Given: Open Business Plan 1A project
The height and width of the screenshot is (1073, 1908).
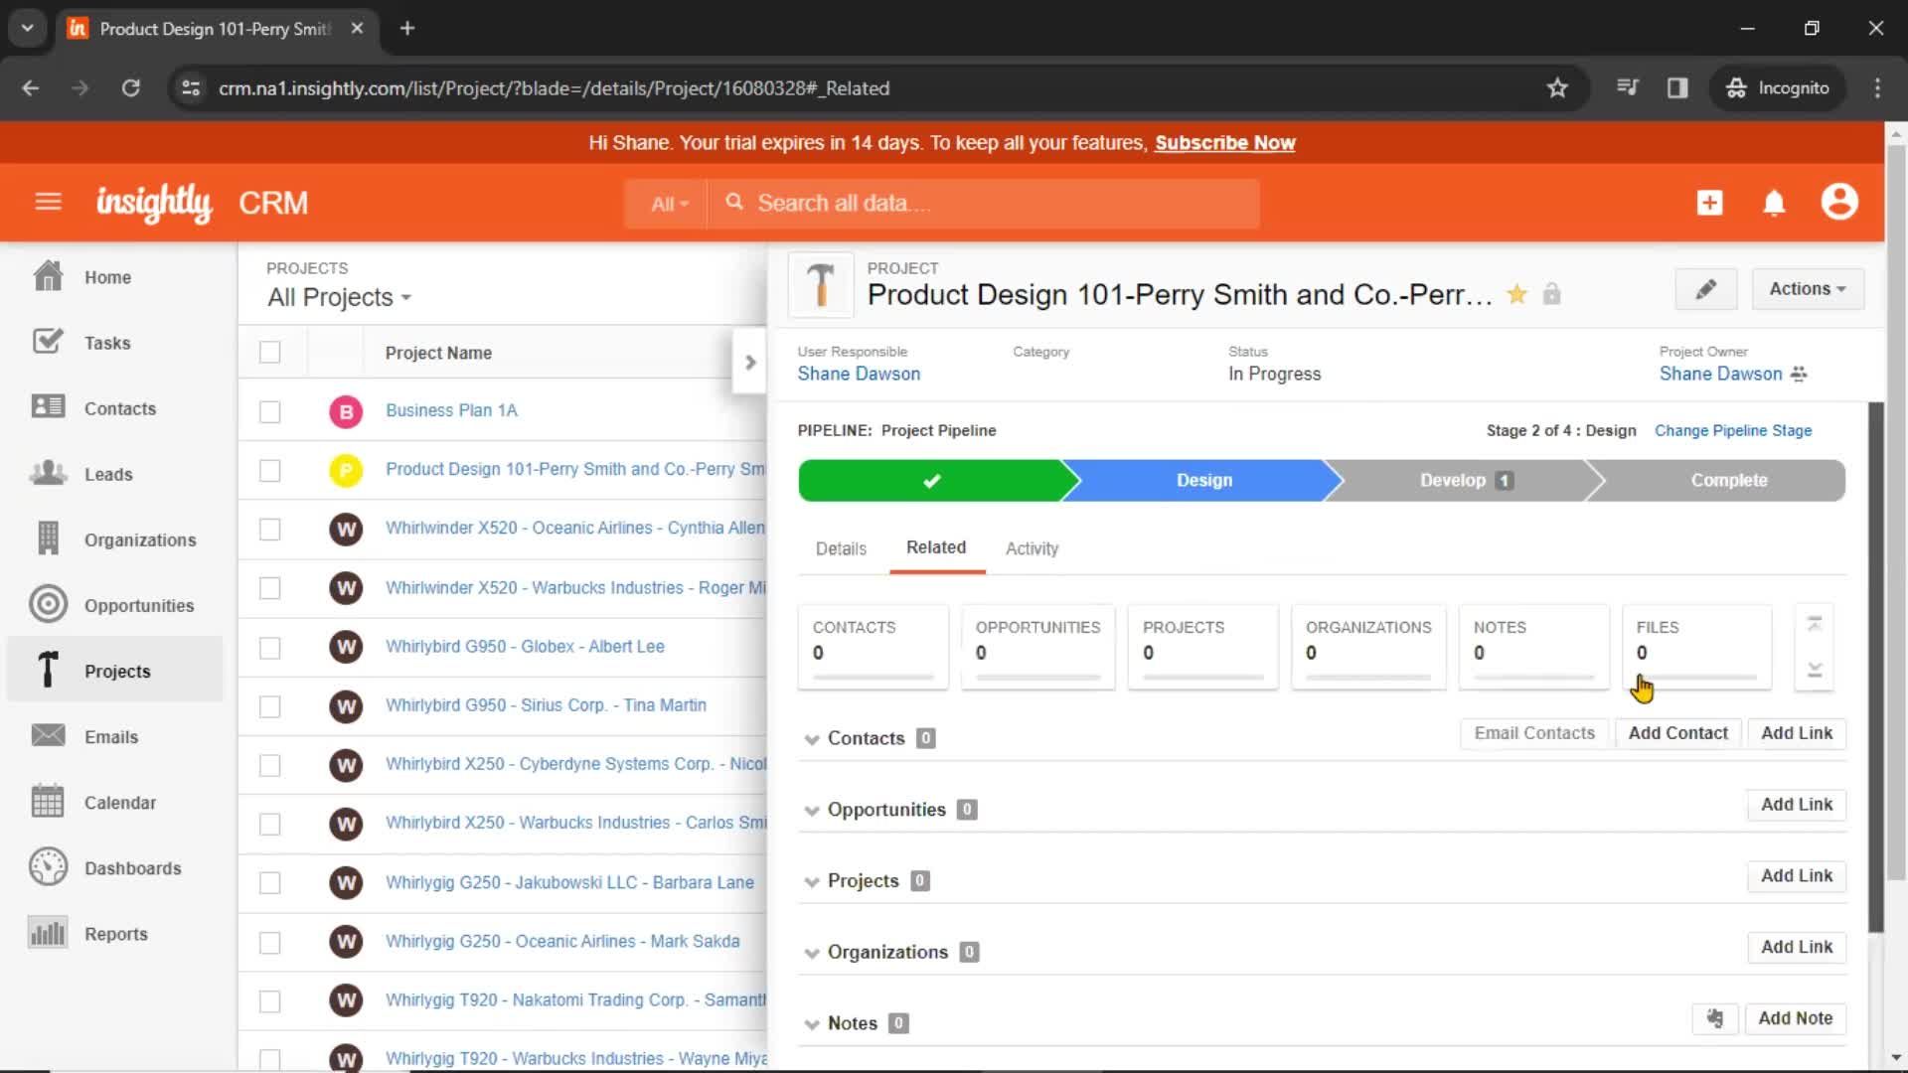Looking at the screenshot, I should click(x=451, y=410).
